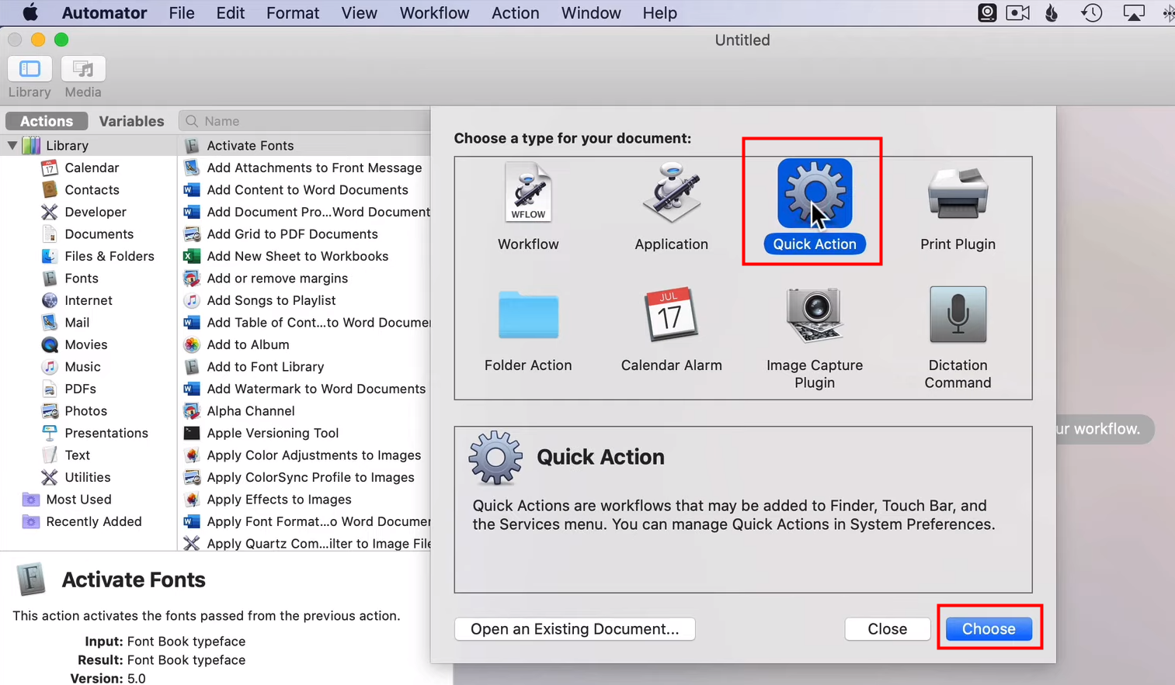Open the Media browser toolbar button
The image size is (1175, 685).
(83, 69)
